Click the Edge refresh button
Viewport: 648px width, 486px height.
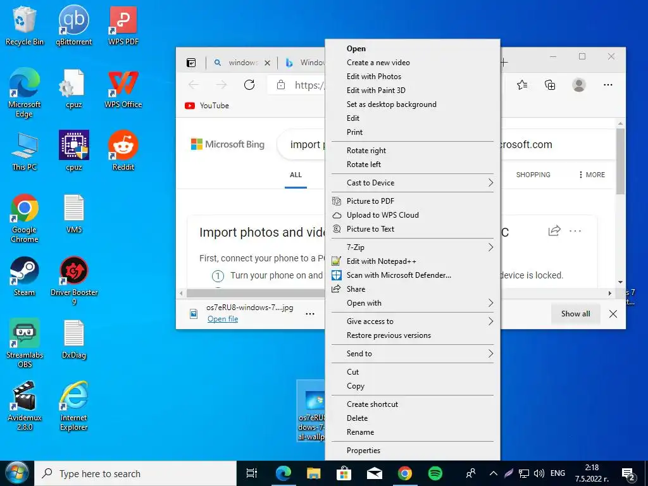(x=249, y=85)
